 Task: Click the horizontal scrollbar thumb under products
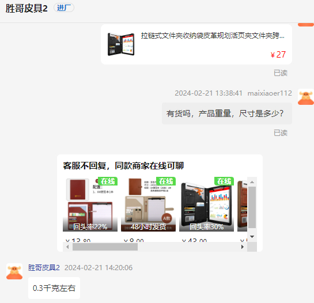(x=105, y=247)
